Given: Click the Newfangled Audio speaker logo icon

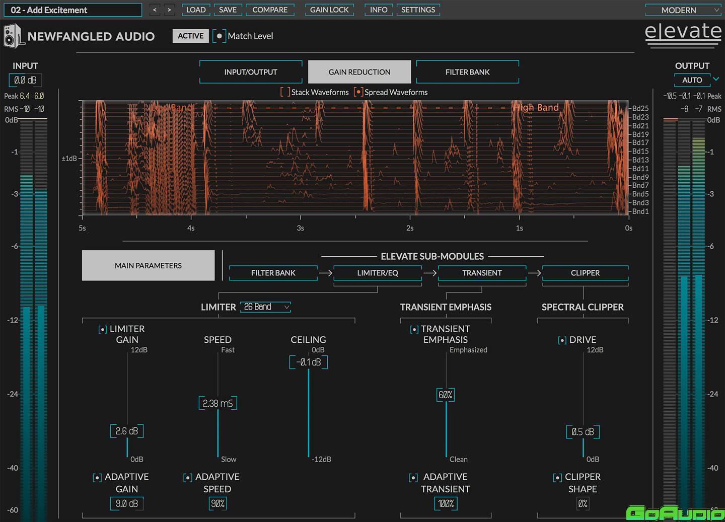Looking at the screenshot, I should coord(13,36).
